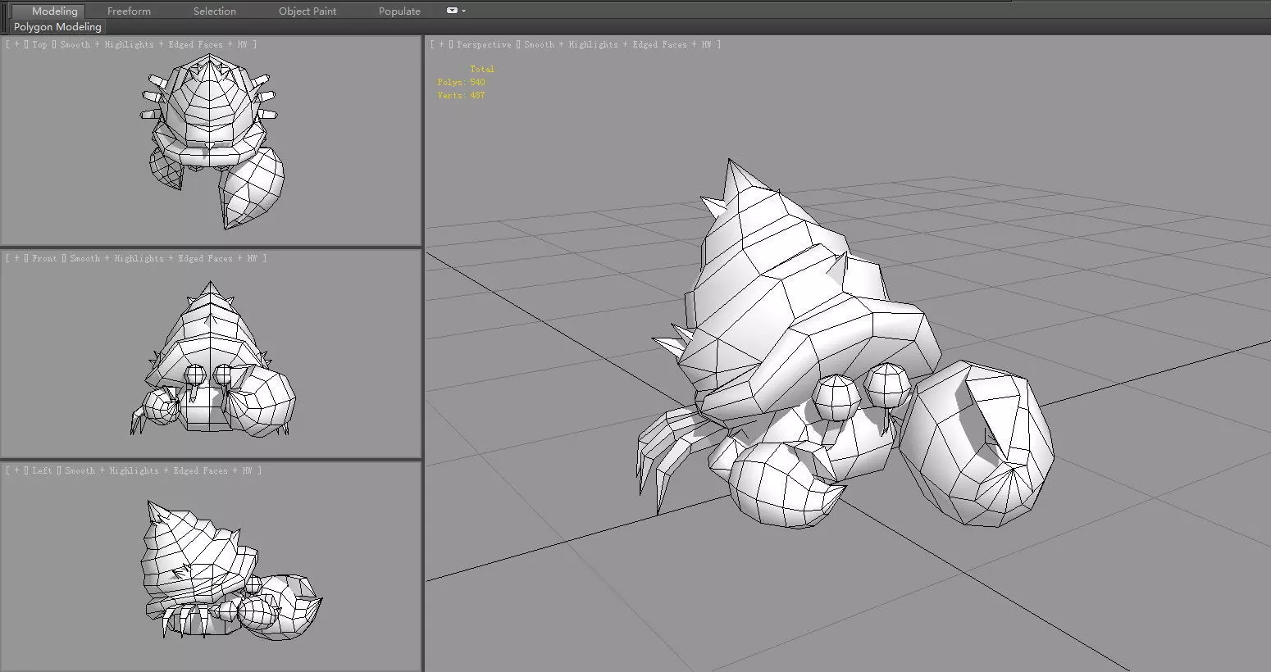Expand the Polygon Modeling panel
1271x672 pixels.
[x=57, y=26]
